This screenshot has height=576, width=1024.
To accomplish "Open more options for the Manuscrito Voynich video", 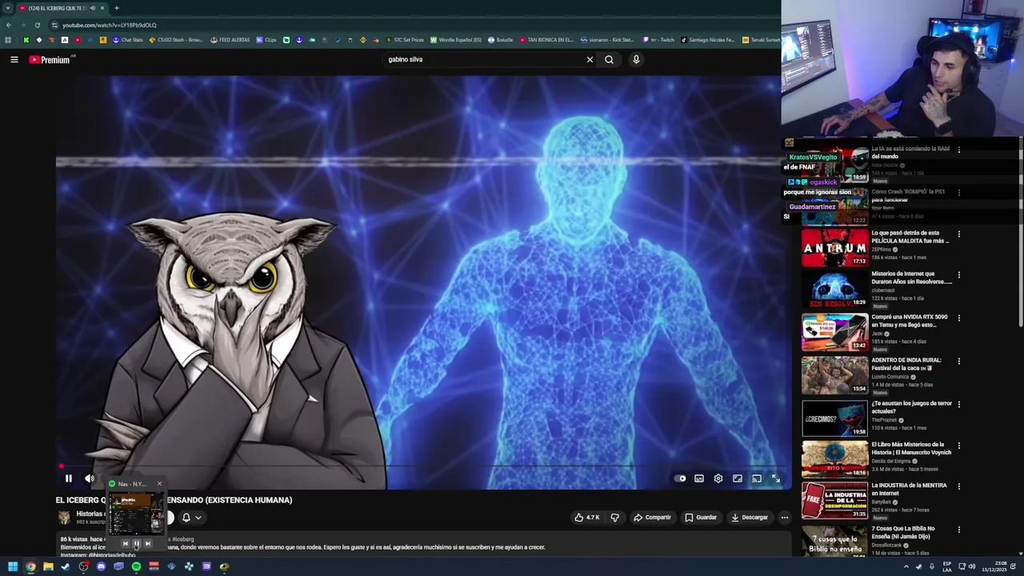I will tap(959, 446).
